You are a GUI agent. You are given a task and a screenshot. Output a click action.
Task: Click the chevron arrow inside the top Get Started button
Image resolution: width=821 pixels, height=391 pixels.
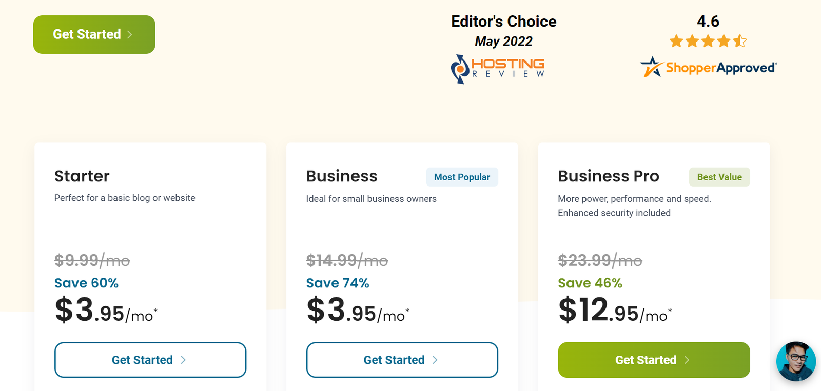pos(130,34)
